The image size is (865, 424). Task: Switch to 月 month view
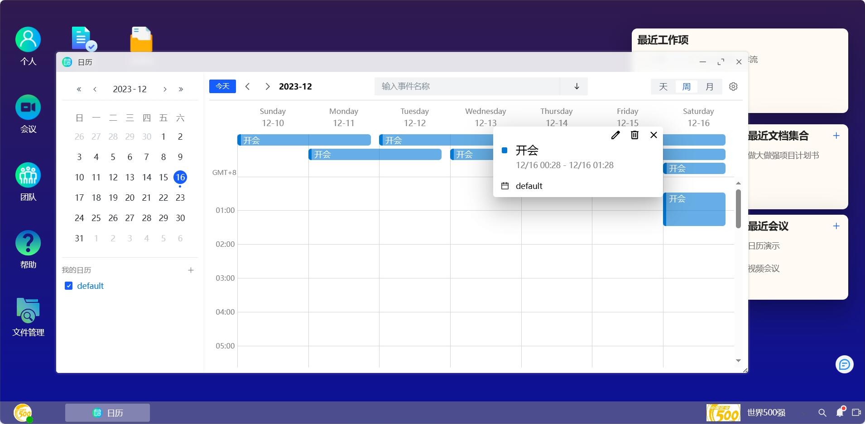pyautogui.click(x=709, y=86)
